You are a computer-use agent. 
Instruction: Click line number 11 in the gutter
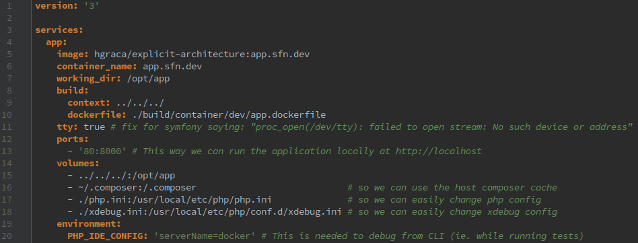click(7, 127)
